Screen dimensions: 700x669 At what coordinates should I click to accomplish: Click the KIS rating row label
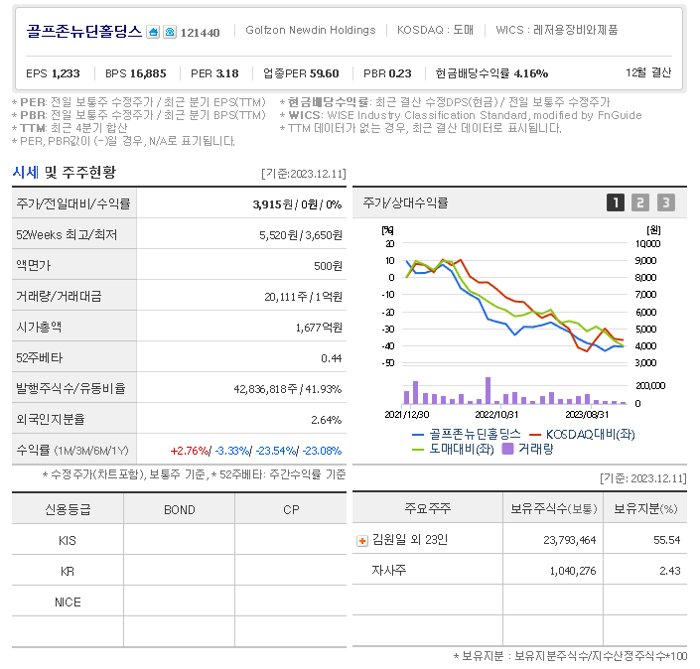68,541
